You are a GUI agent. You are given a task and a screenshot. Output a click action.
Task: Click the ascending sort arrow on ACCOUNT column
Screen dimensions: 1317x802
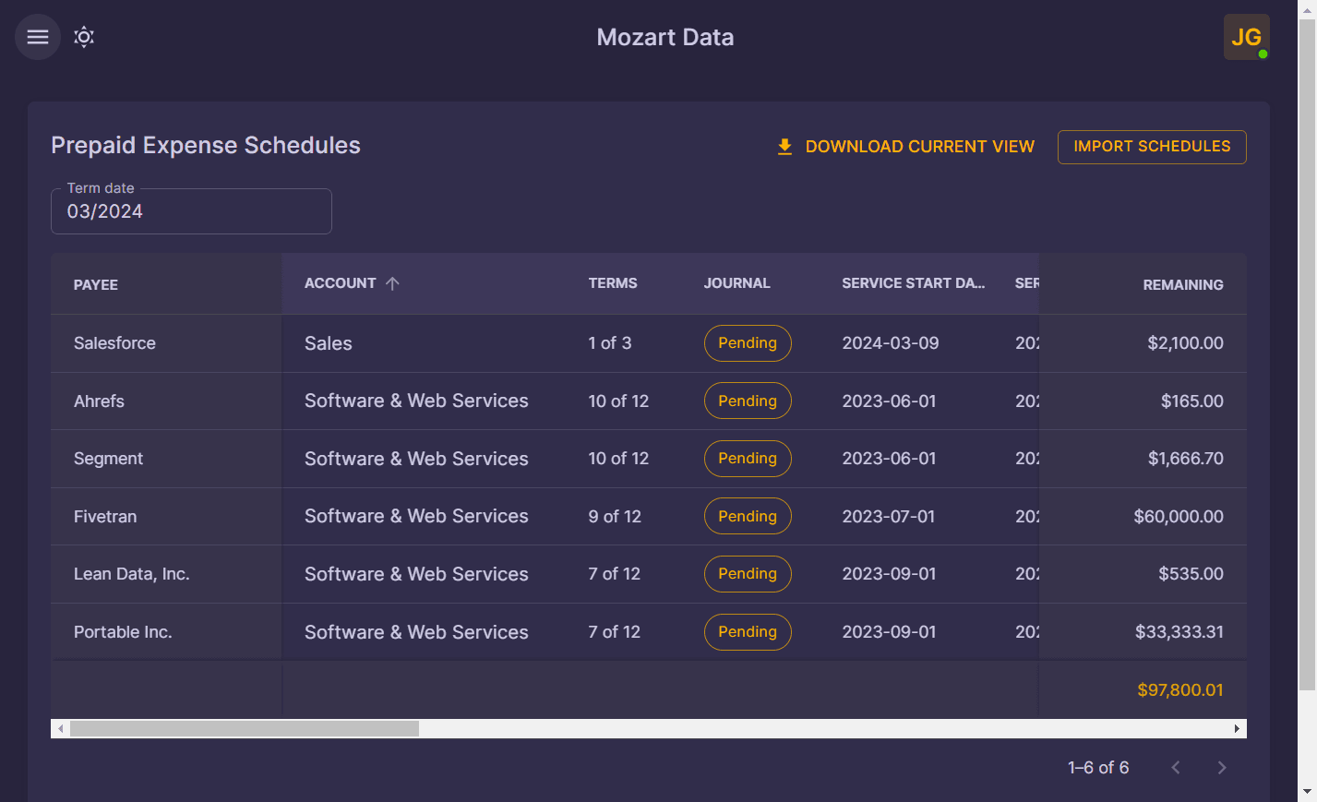(391, 283)
